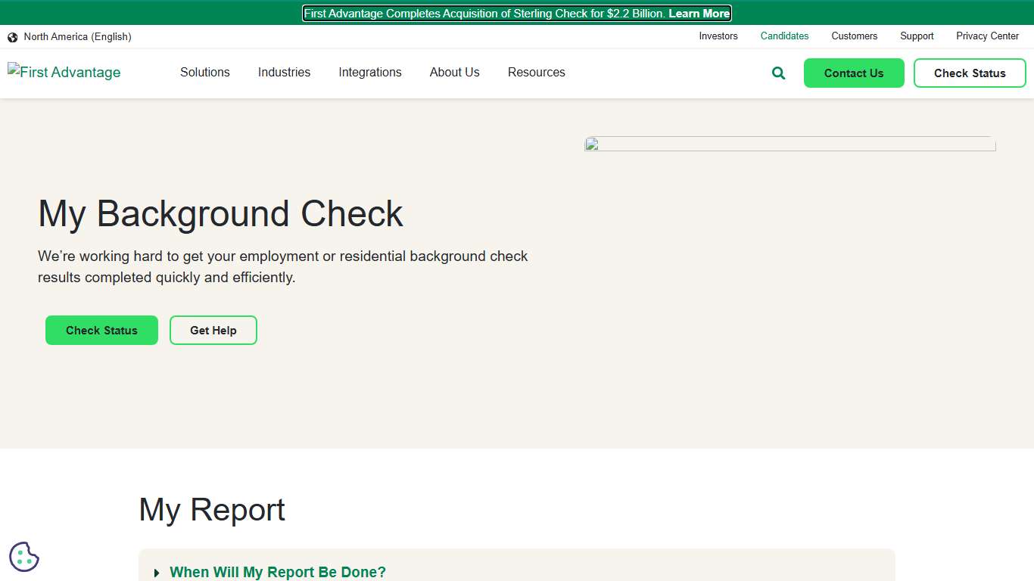Screen dimensions: 1034x581
Task: Go to the Candidates page
Action: tap(784, 36)
